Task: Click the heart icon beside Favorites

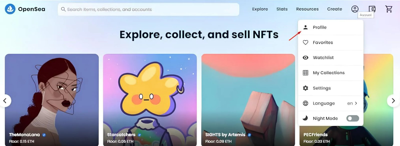Action: pyautogui.click(x=305, y=42)
